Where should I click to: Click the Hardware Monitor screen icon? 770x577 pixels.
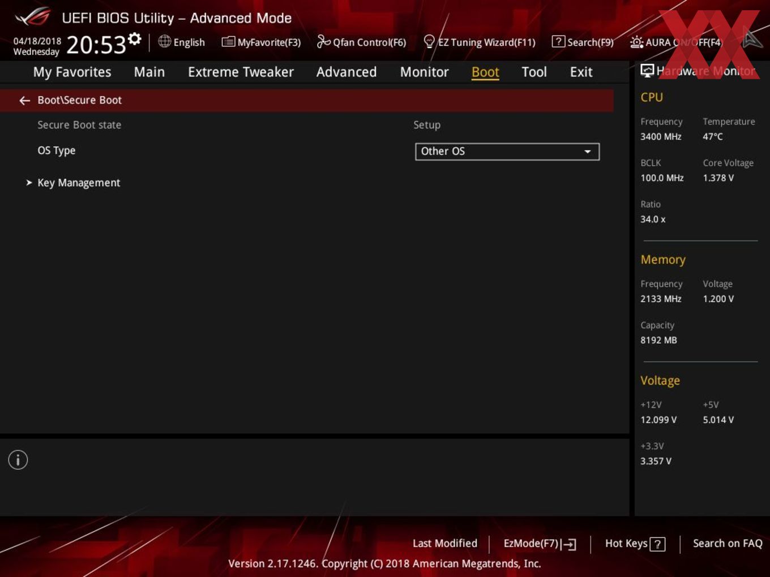[647, 71]
